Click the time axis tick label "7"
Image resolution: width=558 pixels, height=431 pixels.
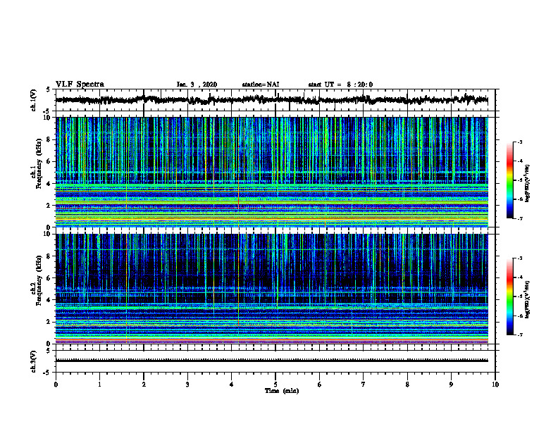point(364,385)
